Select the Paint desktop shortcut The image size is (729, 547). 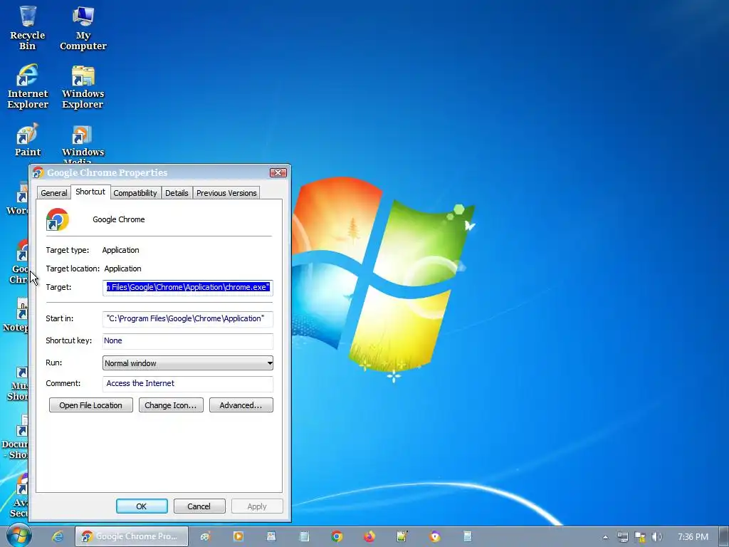pos(28,140)
